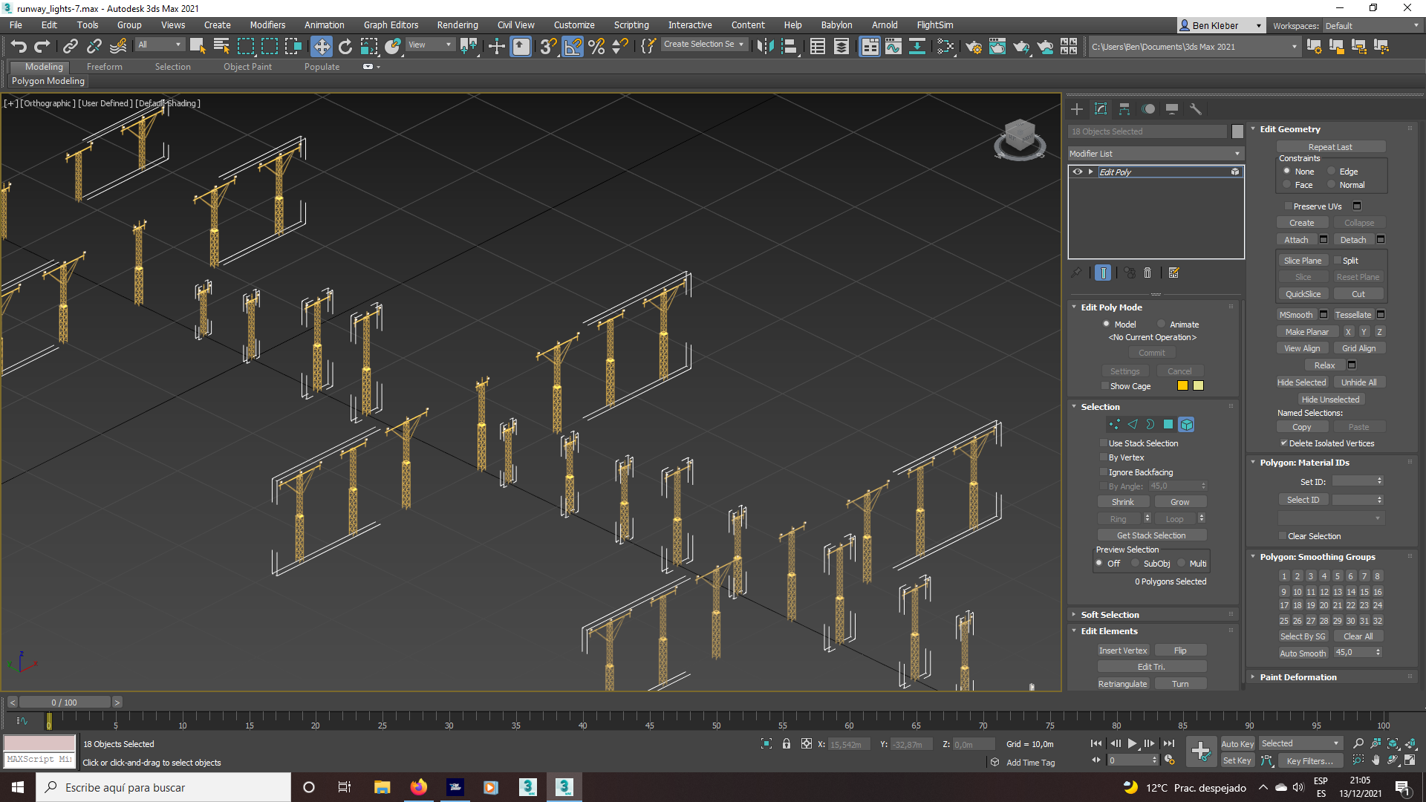
Task: Collapse the Soft Selection rollout
Action: point(1110,614)
